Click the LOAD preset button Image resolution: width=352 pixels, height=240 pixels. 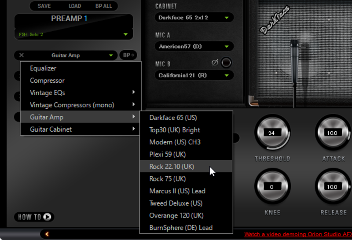tap(75, 6)
